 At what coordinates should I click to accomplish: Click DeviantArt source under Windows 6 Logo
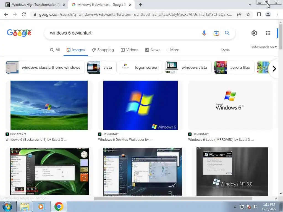tap(198, 134)
